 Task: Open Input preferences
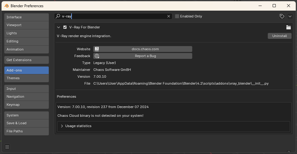tap(27, 89)
